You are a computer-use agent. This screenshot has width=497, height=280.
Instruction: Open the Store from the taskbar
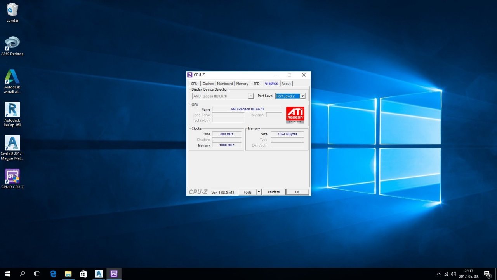pos(83,274)
